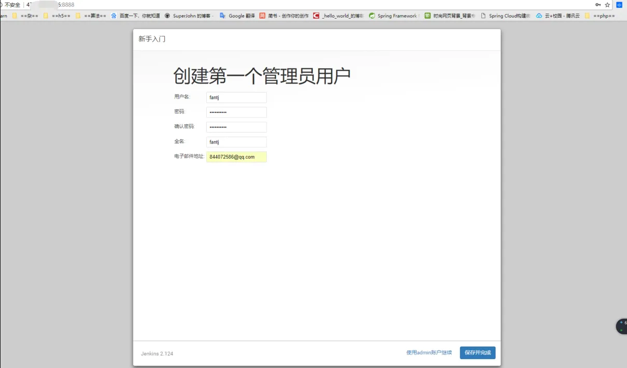This screenshot has width=627, height=368.
Task: Expand the ==php== bookmark folder
Action: [600, 16]
